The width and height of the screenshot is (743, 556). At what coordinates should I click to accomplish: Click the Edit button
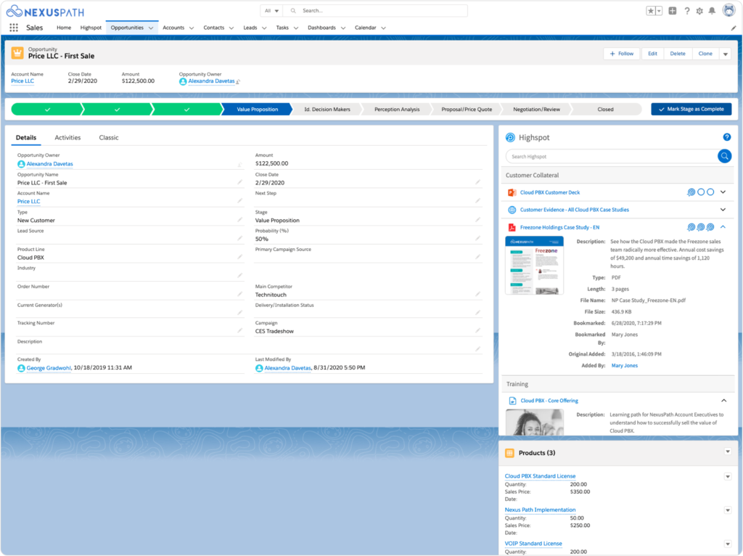click(652, 54)
